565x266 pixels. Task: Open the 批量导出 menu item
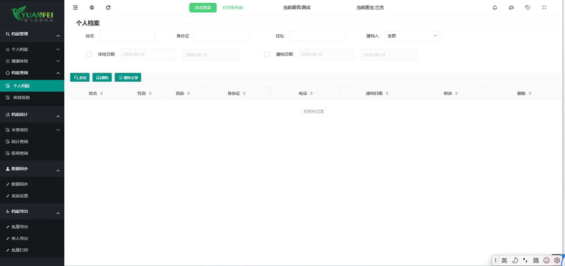point(32,227)
